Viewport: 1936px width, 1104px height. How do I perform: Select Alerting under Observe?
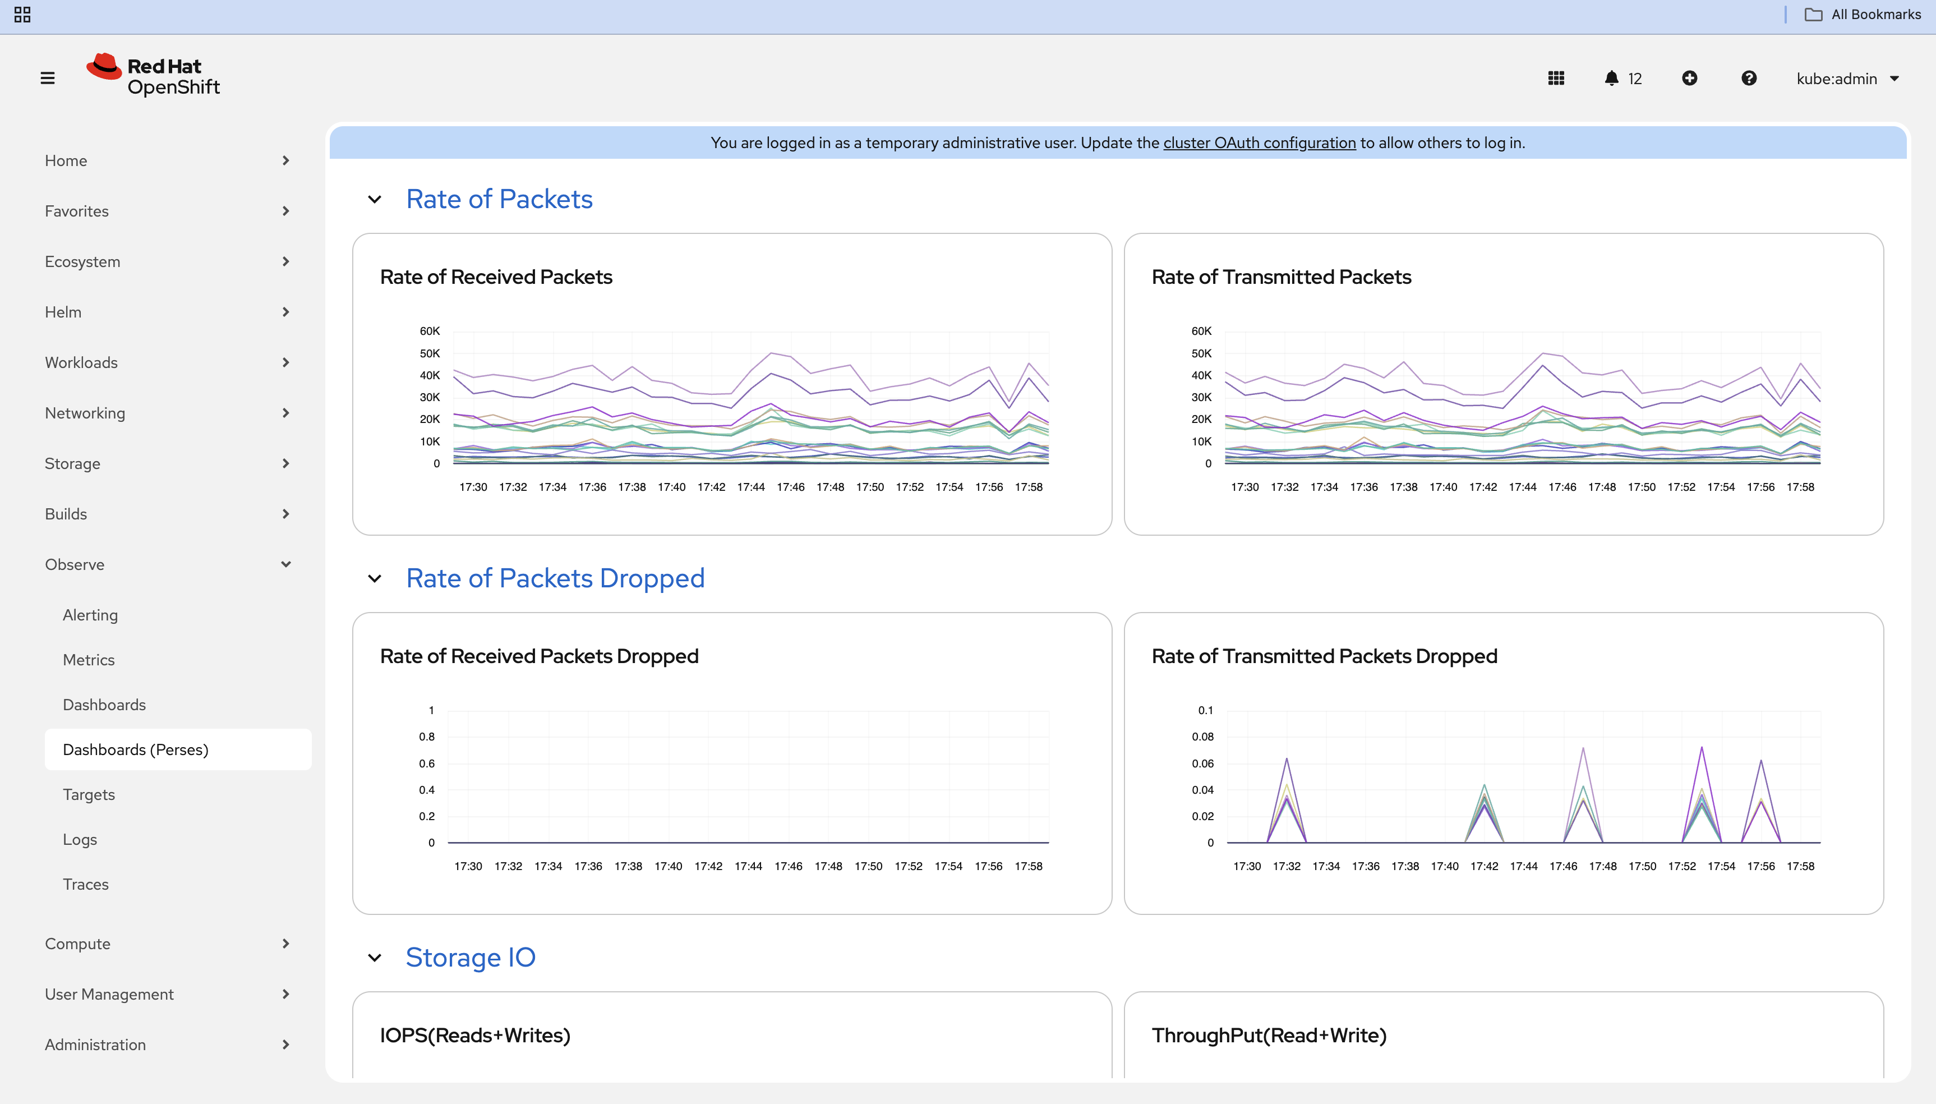(90, 615)
